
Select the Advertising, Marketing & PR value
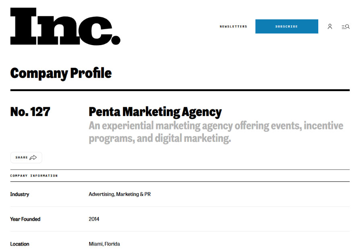coord(120,194)
